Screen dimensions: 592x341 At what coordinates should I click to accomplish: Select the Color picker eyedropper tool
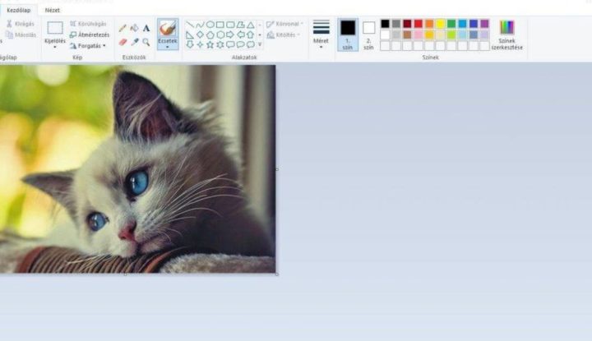pos(134,41)
